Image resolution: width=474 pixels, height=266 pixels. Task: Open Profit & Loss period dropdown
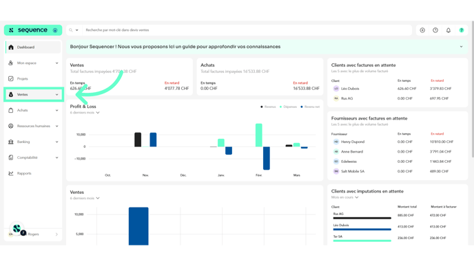click(85, 113)
